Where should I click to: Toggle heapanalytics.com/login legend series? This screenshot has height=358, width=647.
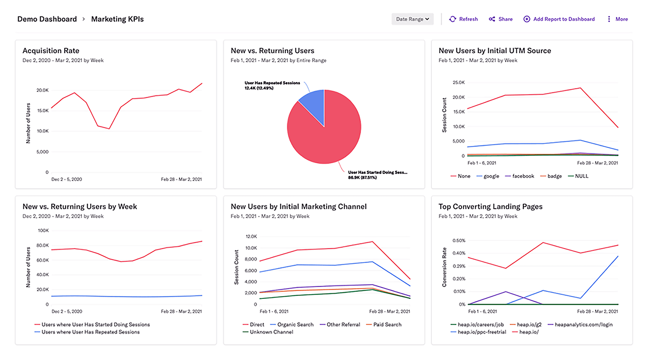(x=580, y=324)
